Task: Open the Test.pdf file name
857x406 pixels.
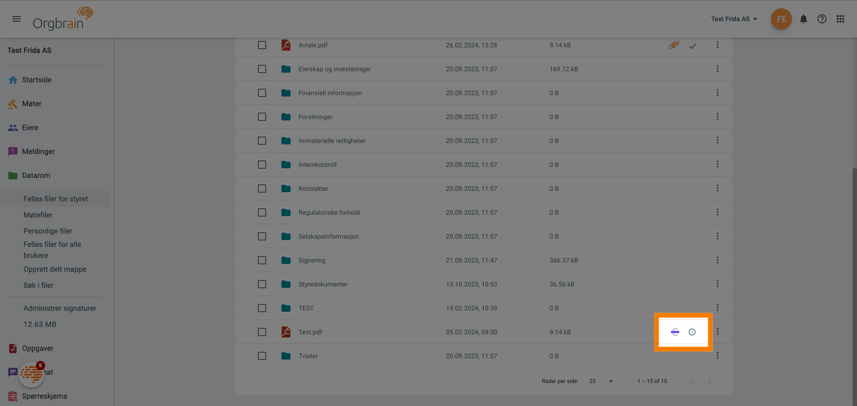Action: pyautogui.click(x=310, y=332)
